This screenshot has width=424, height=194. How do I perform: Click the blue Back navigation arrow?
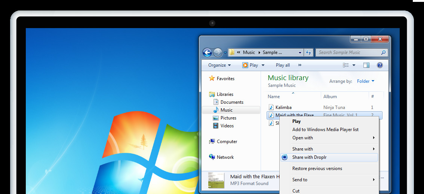point(207,52)
